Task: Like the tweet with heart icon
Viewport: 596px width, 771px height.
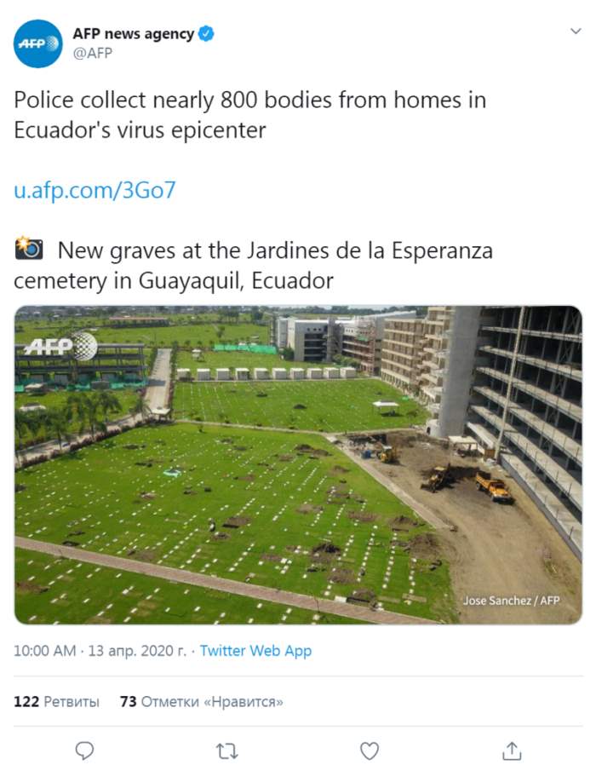Action: pos(369,751)
